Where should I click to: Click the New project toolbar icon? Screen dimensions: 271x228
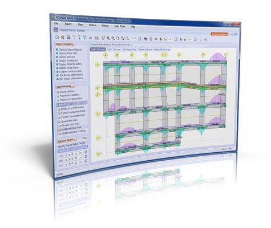pyautogui.click(x=57, y=37)
